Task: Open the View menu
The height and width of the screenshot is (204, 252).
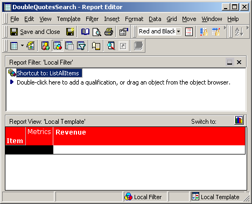Action: pyautogui.click(x=45, y=19)
